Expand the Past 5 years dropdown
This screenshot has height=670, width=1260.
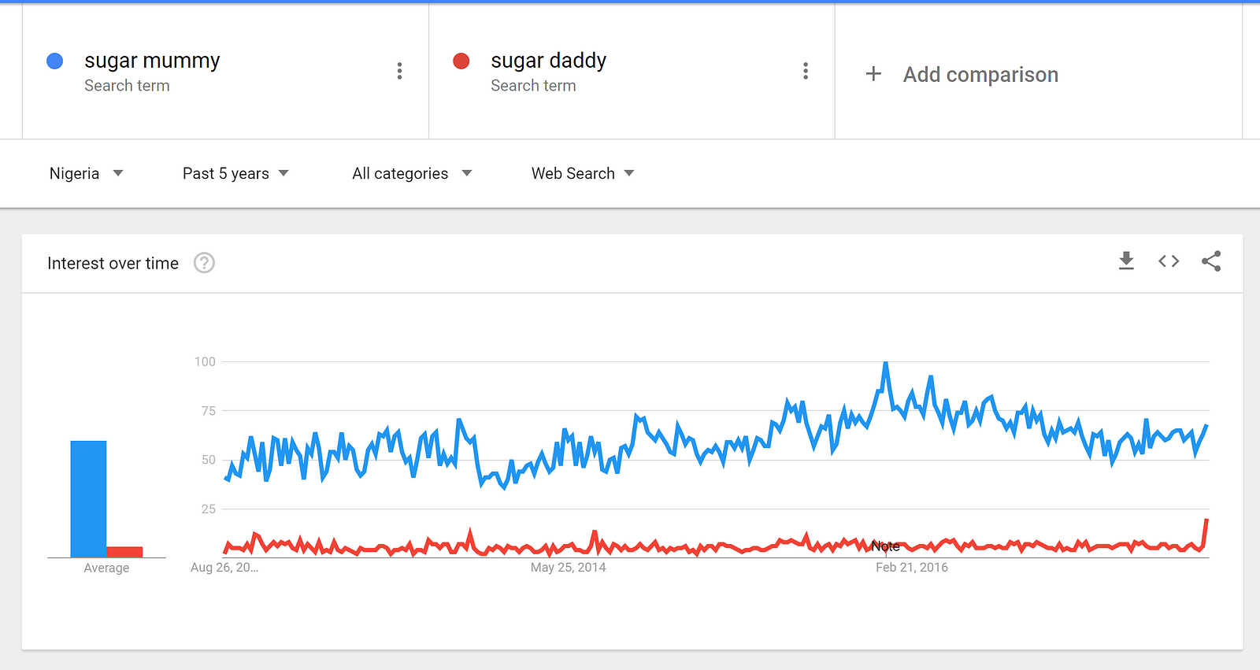click(x=235, y=173)
